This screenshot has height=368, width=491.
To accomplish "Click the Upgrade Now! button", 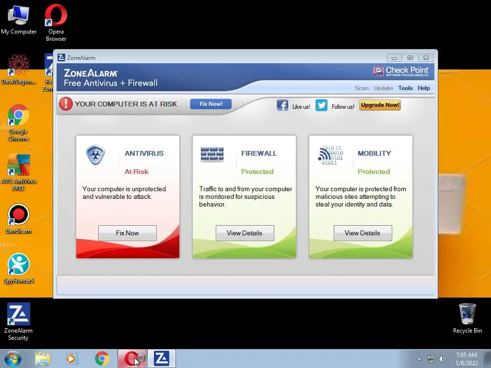I will tap(380, 105).
